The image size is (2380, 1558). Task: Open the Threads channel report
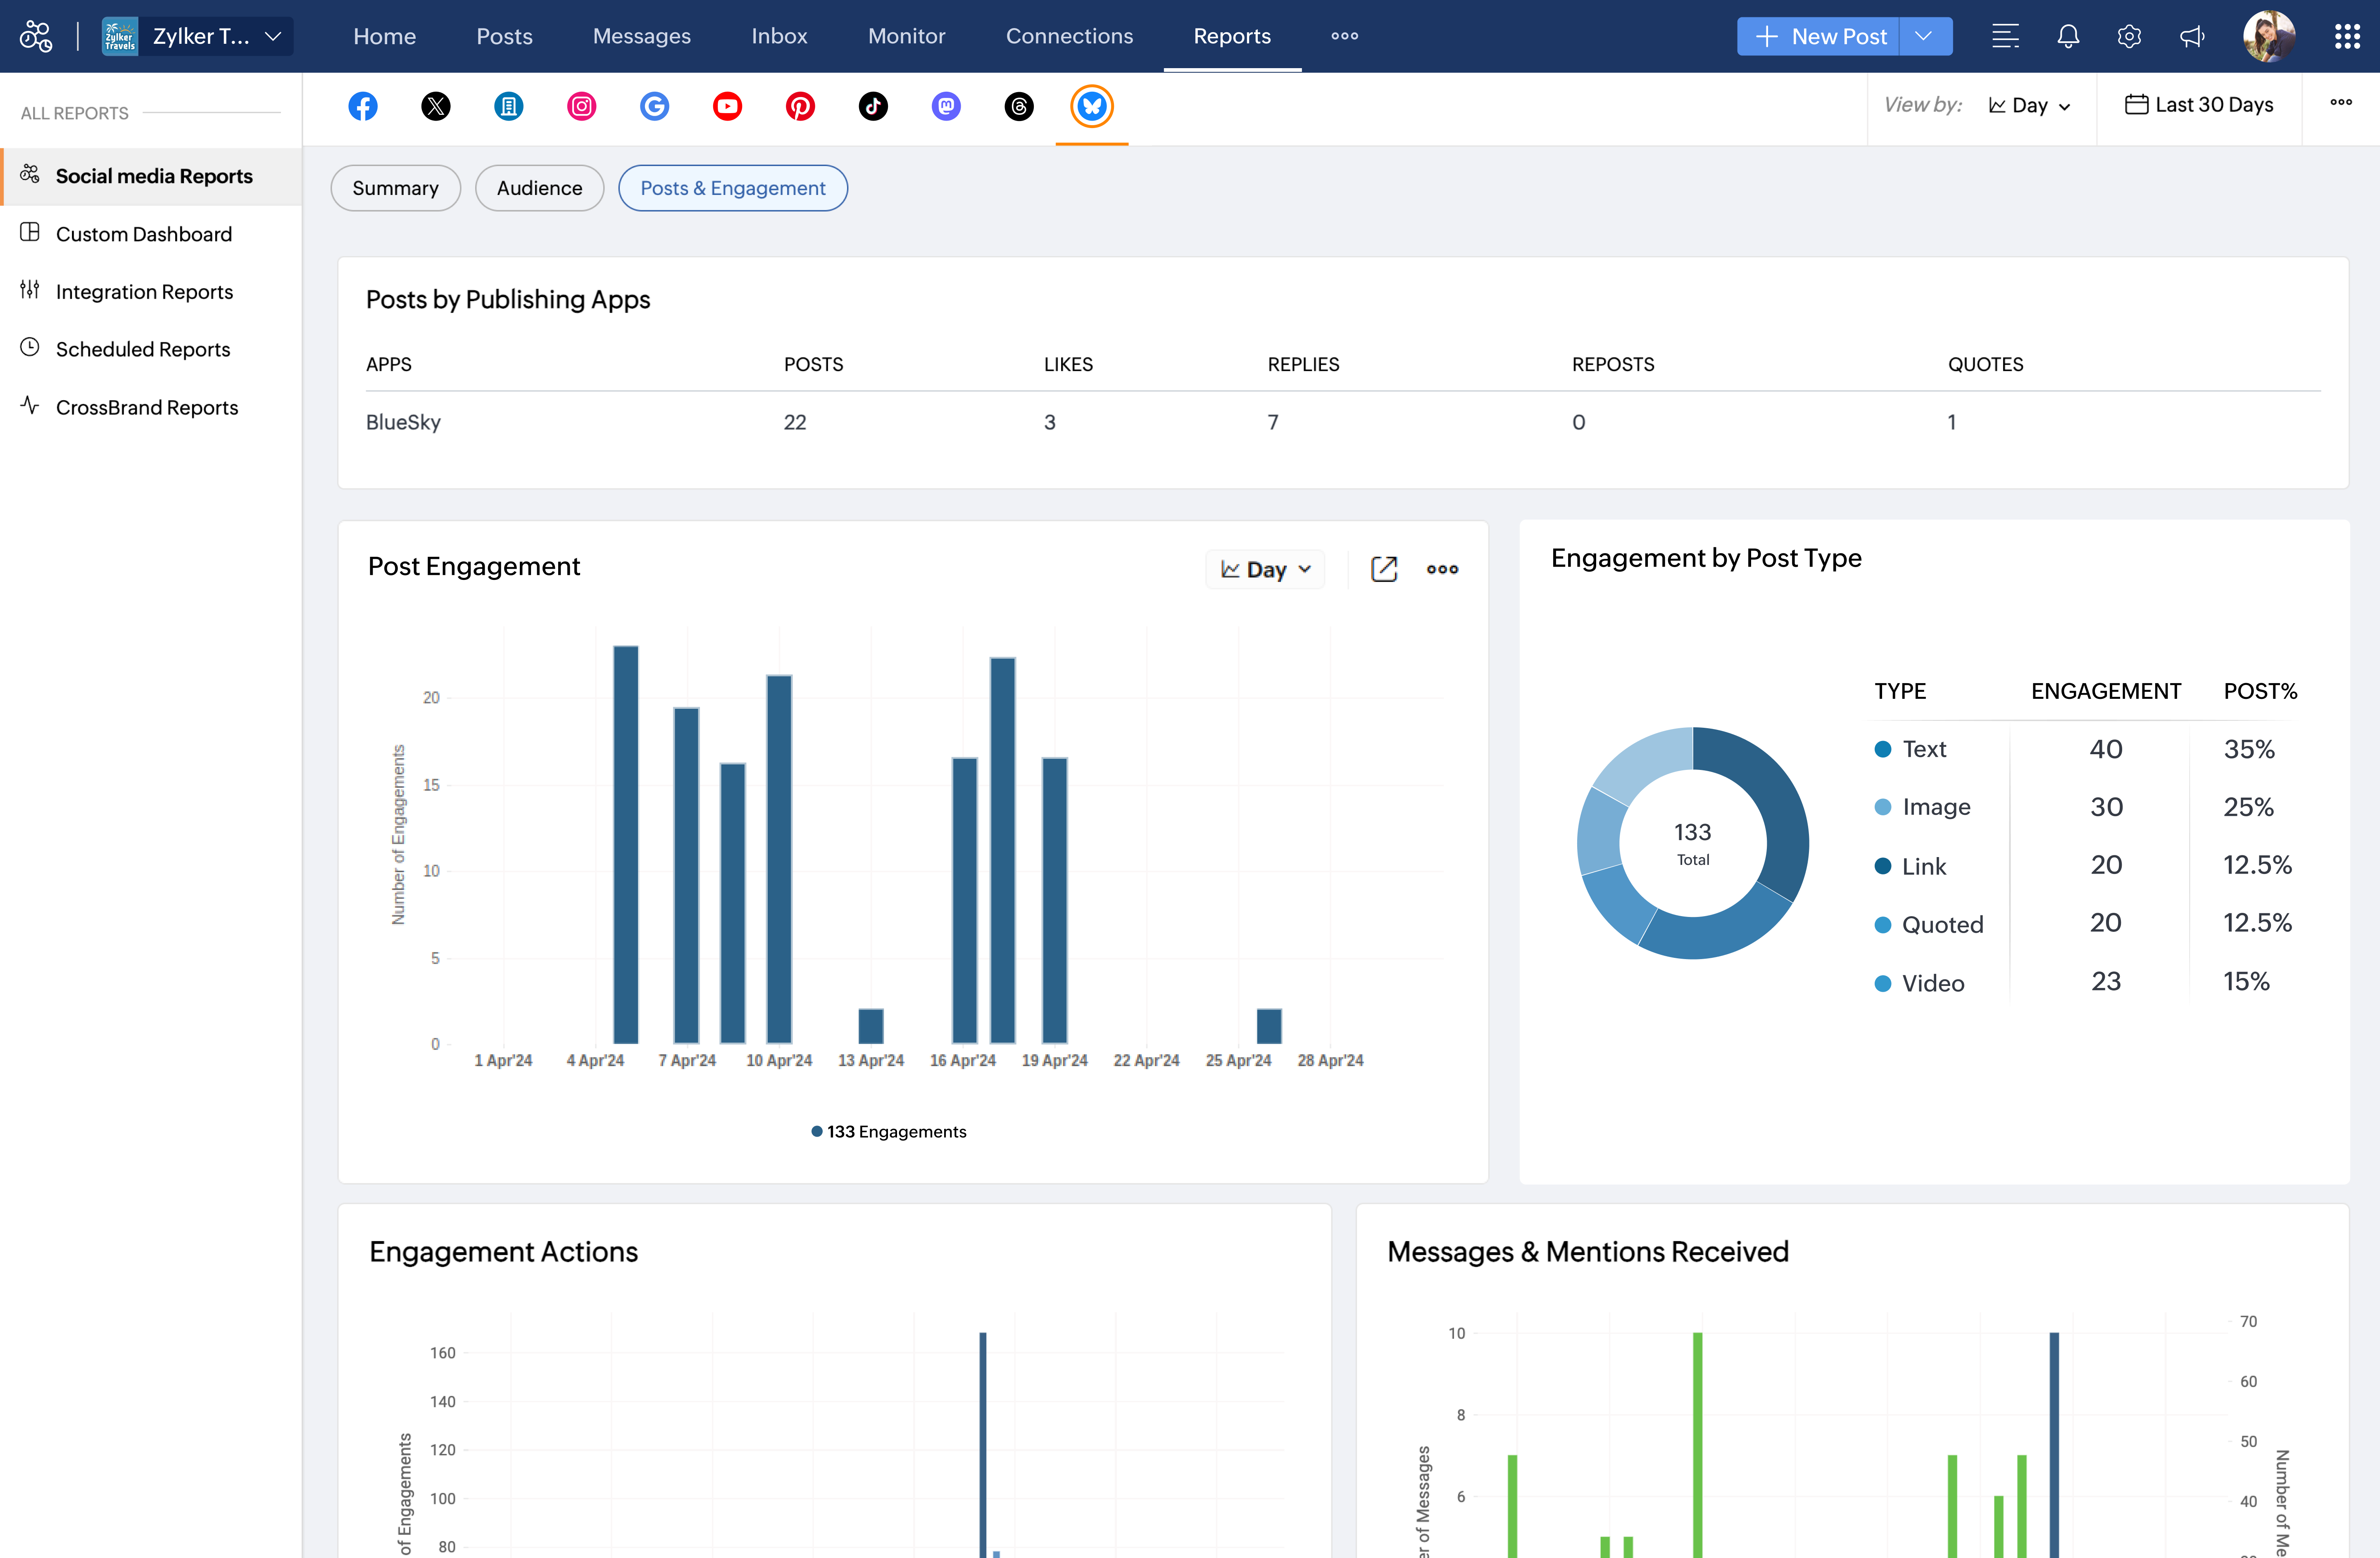tap(1019, 106)
